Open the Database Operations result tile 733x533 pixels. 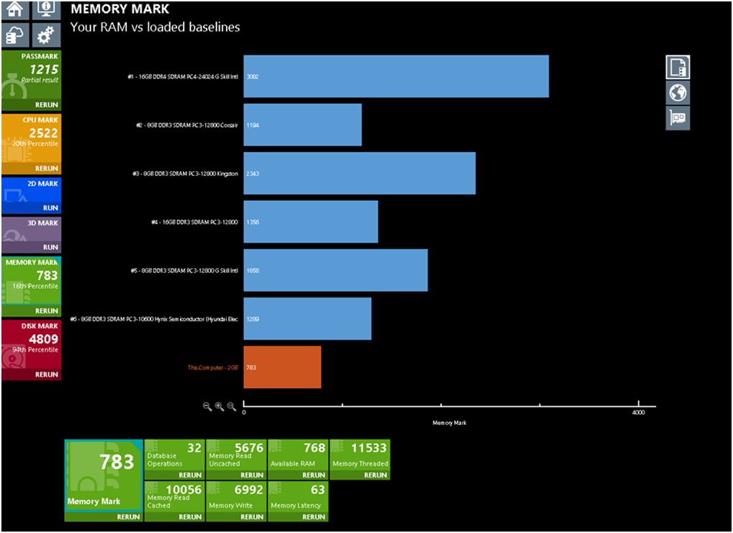pos(174,455)
